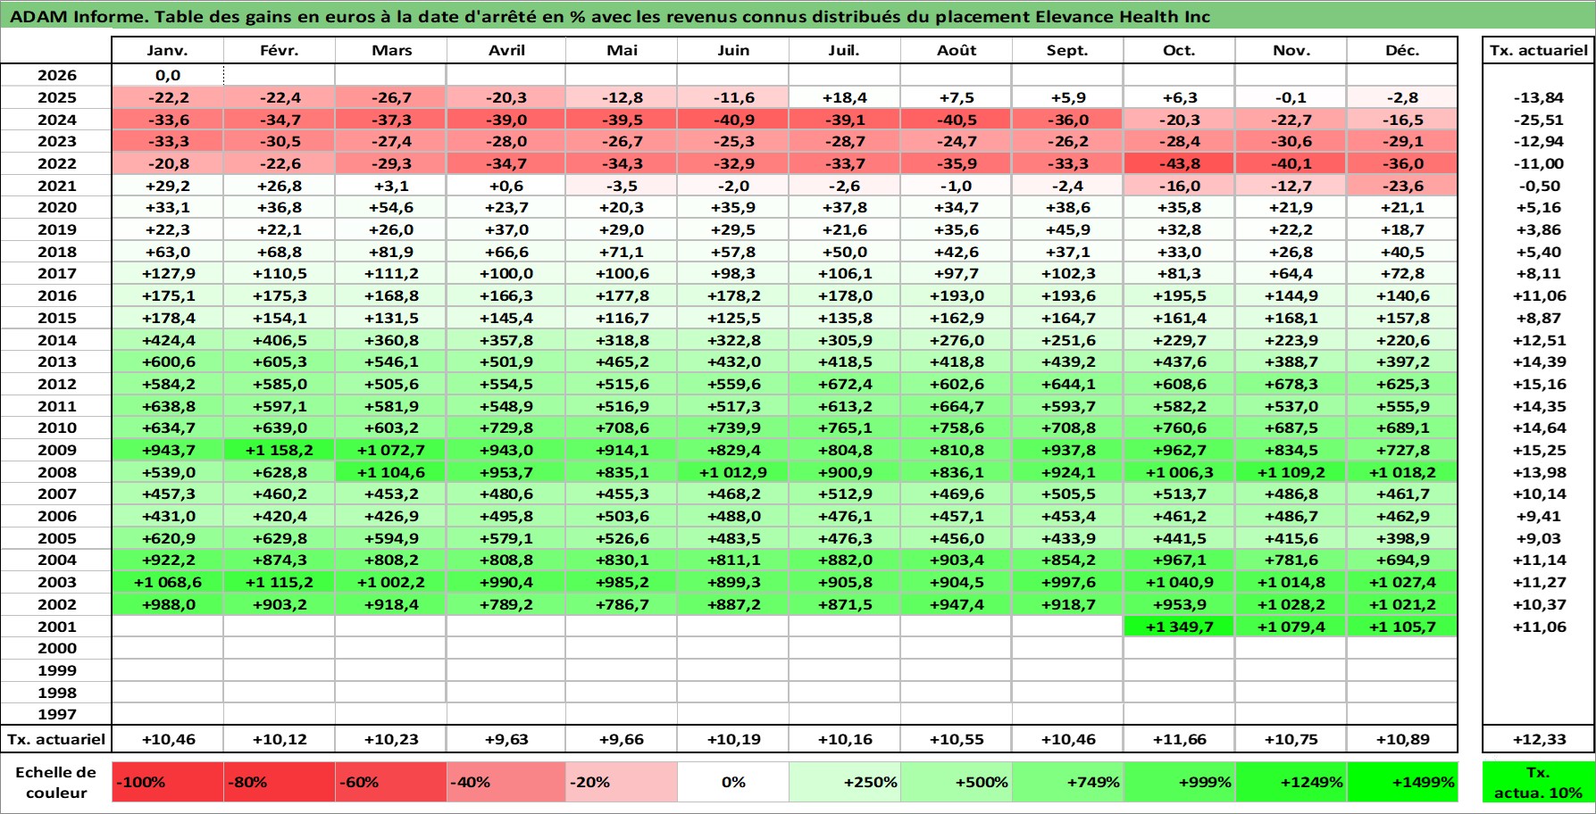
Task: Click the -80% color scale swatch
Action: pos(280,782)
